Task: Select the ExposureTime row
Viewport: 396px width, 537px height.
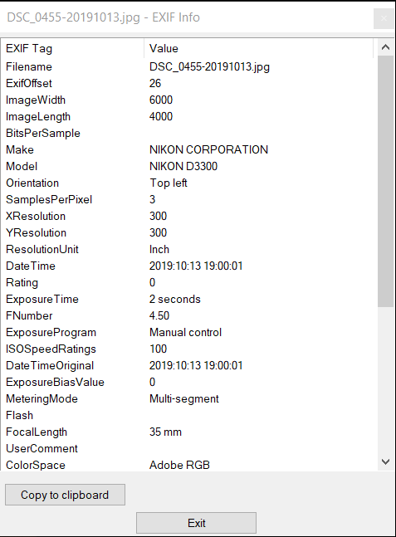Action: (x=187, y=299)
